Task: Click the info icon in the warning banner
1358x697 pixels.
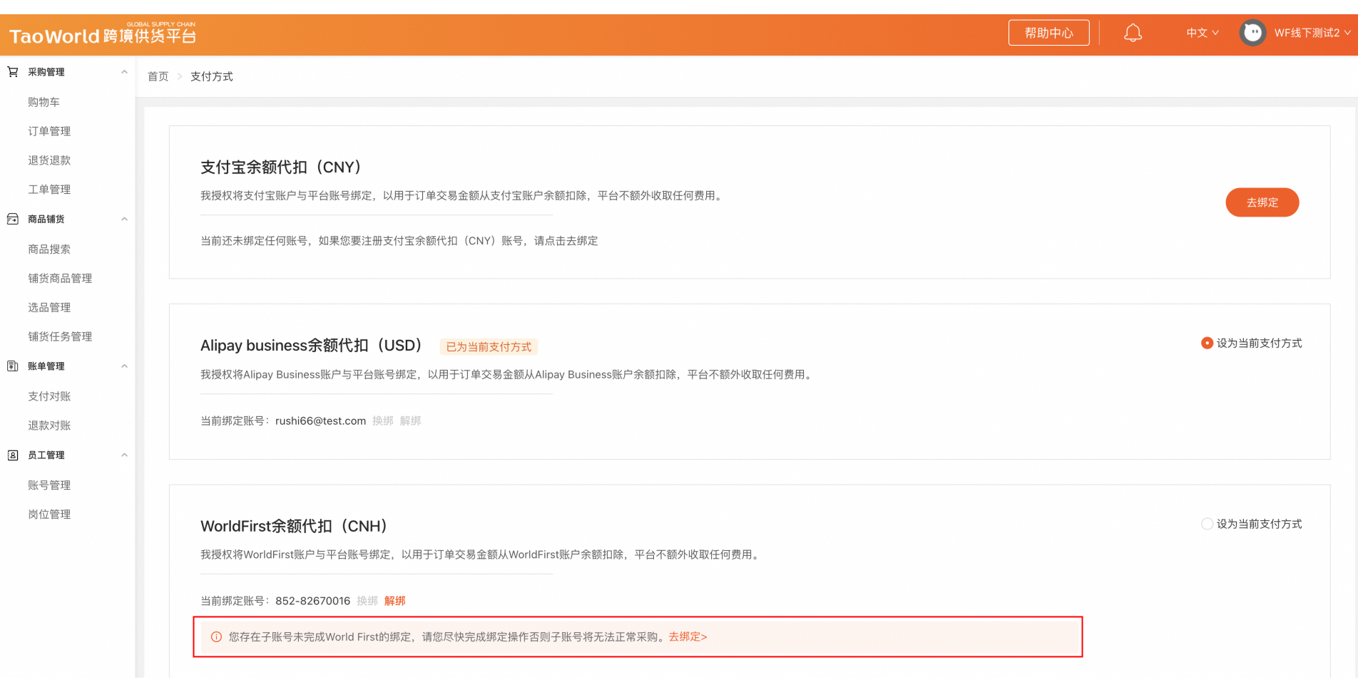Action: click(216, 636)
